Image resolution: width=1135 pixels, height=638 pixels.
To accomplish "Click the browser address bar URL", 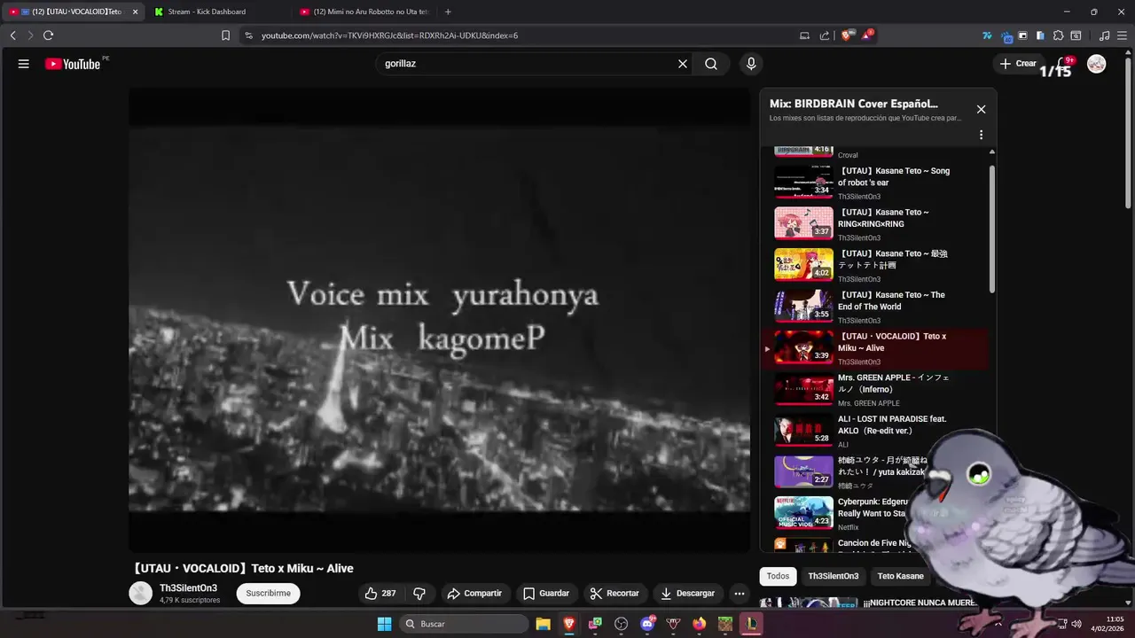I will 390,35.
